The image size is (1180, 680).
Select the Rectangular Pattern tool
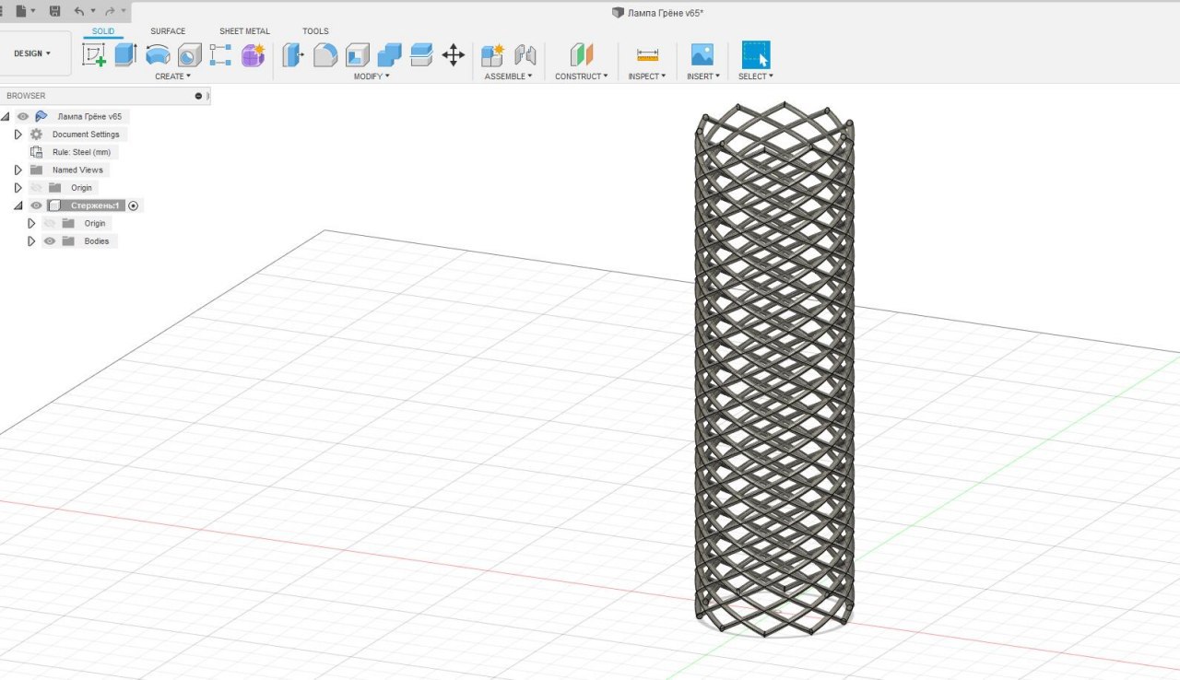pyautogui.click(x=220, y=55)
